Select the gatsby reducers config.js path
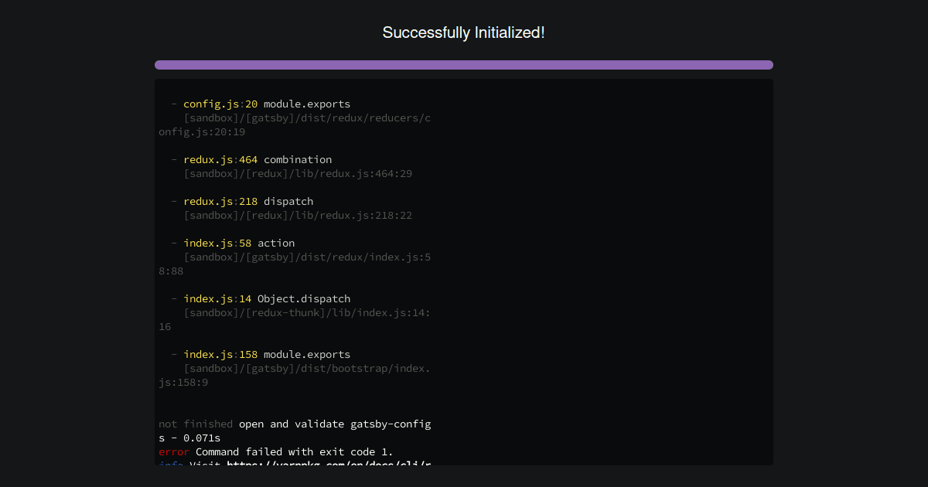The image size is (928, 487). [x=306, y=117]
